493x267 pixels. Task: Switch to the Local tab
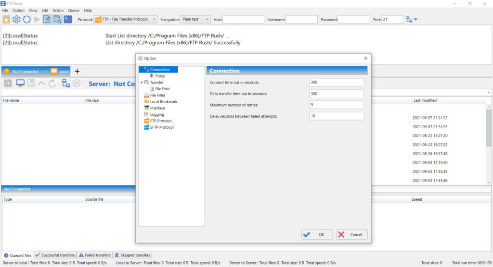60,72
